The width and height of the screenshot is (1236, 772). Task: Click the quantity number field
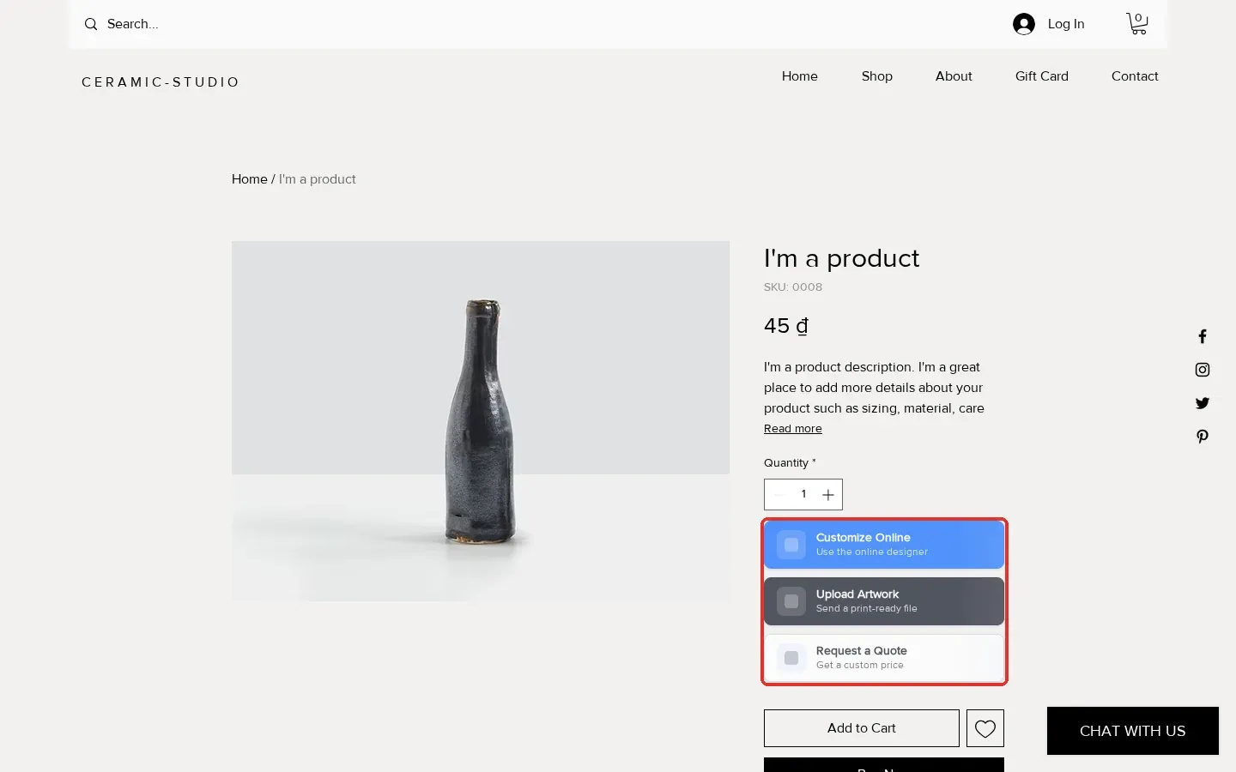tap(803, 494)
